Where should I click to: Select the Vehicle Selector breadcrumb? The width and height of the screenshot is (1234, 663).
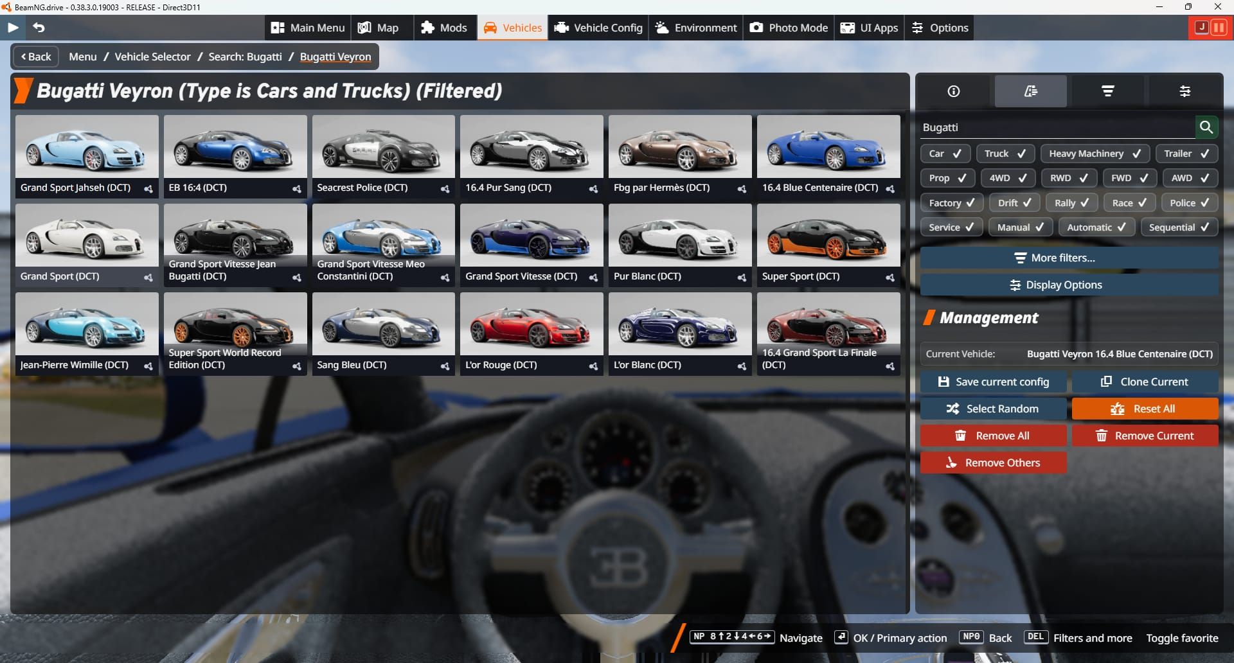click(152, 57)
